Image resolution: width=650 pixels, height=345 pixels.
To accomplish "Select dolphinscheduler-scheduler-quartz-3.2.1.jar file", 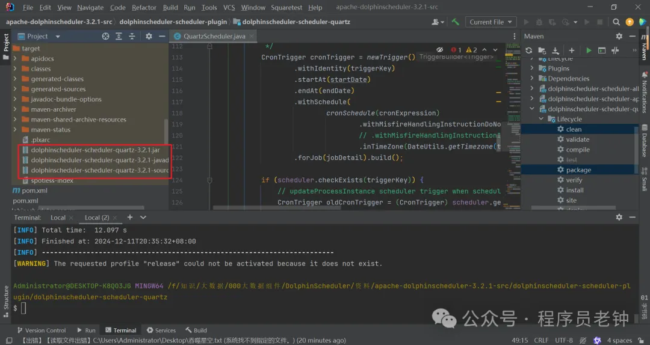I will click(95, 150).
